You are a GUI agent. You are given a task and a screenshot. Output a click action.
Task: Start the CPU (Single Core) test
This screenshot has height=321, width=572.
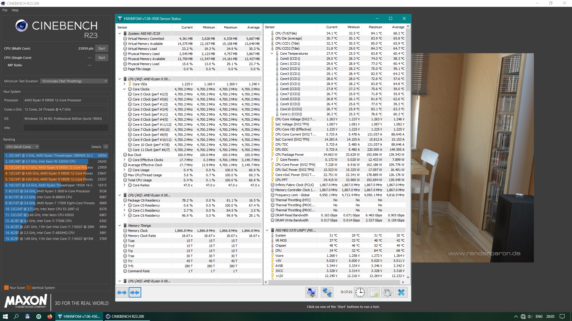tap(102, 58)
